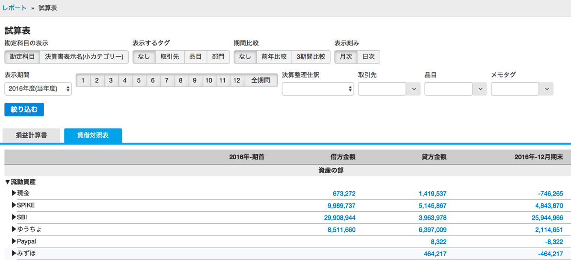Switch to the 損益計算書 tab
The width and height of the screenshot is (571, 260).
pos(31,135)
